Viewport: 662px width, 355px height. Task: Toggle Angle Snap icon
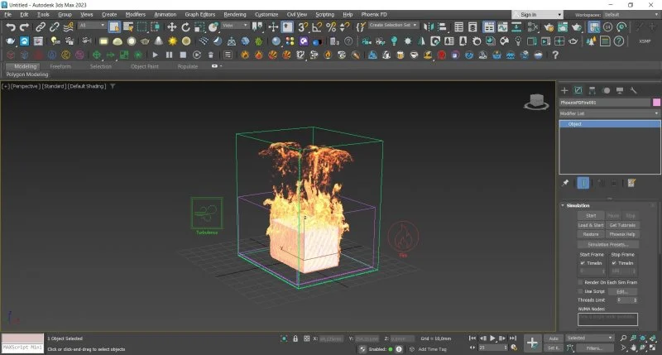point(317,27)
